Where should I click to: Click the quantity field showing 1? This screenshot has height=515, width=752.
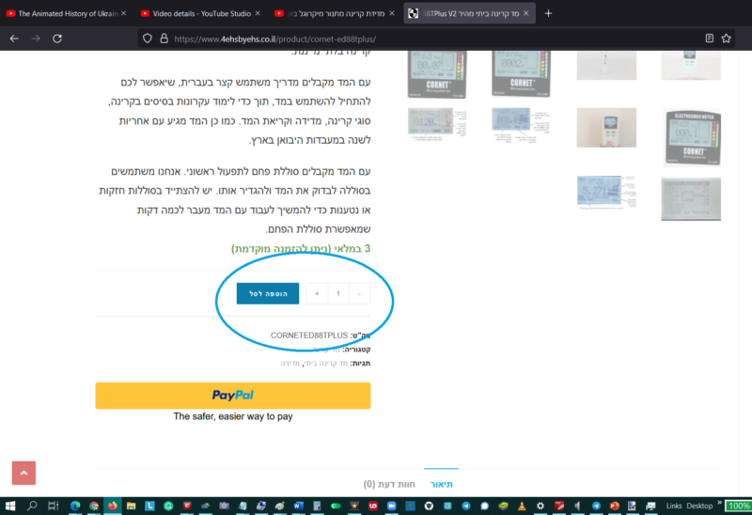338,293
